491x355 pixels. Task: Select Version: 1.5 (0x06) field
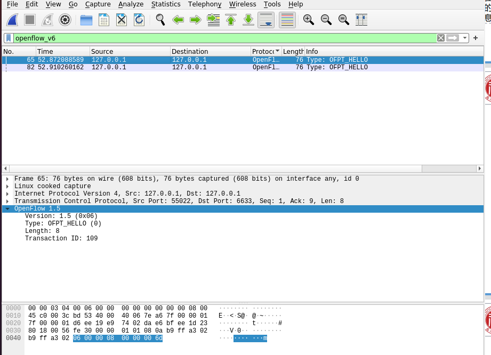61,216
